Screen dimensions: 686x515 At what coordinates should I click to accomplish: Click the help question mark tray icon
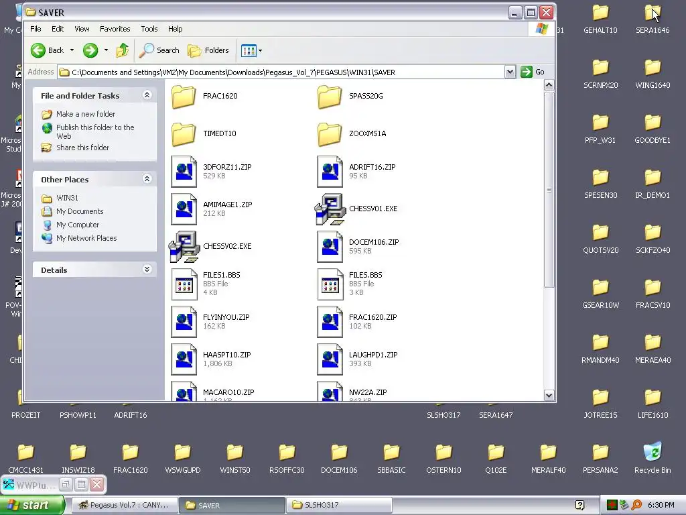(x=579, y=505)
